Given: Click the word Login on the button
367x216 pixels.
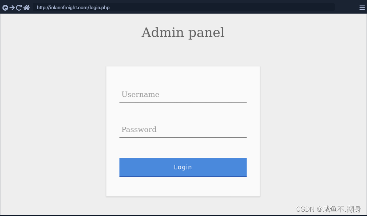Looking at the screenshot, I should [183, 167].
